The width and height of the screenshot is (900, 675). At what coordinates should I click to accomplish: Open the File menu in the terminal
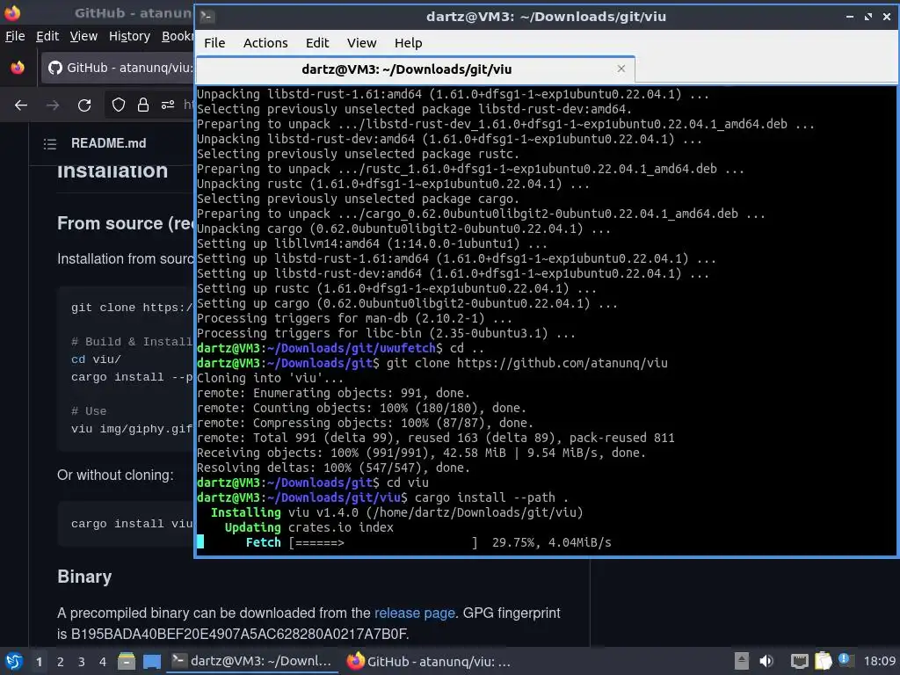[214, 43]
